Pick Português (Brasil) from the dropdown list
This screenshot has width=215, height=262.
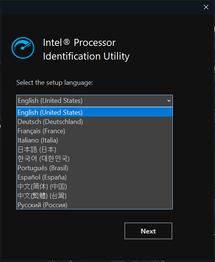click(95, 168)
